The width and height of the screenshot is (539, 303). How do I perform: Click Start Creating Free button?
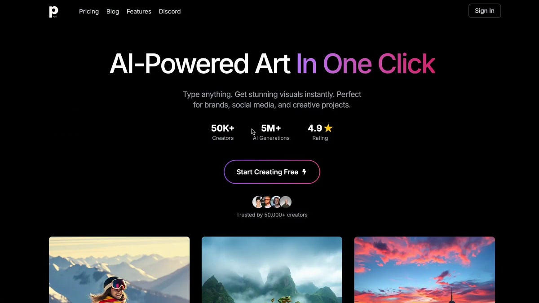tap(272, 172)
